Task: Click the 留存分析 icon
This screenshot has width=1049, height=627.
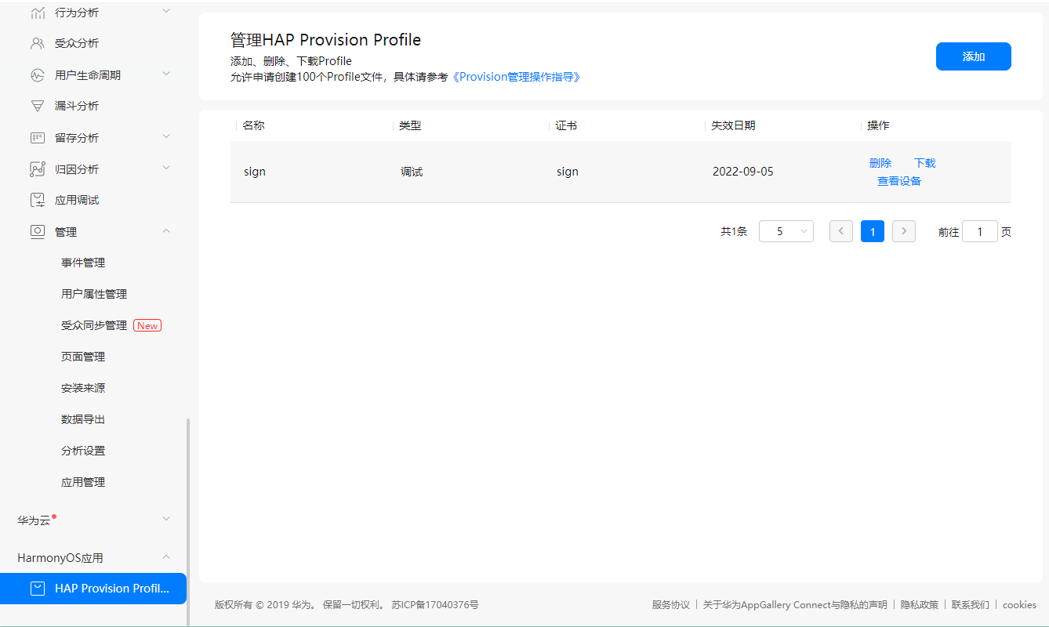Action: [x=38, y=137]
